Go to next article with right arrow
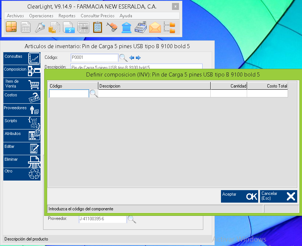302x246 pixels. click(138, 58)
